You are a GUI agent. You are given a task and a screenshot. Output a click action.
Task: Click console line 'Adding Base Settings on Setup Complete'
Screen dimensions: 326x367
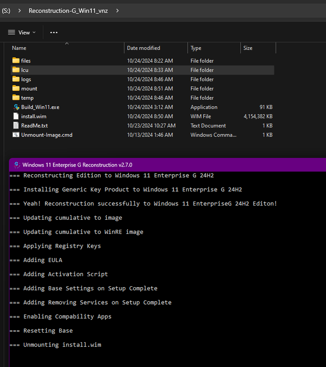(90, 289)
